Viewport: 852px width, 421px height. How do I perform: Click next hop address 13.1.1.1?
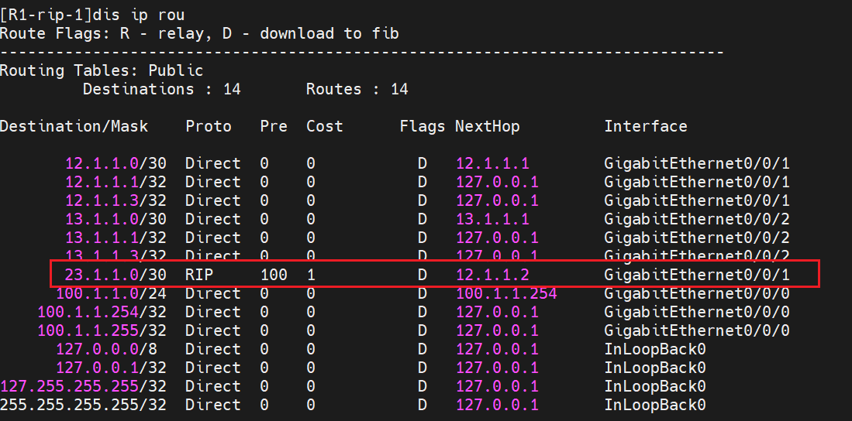(x=492, y=219)
